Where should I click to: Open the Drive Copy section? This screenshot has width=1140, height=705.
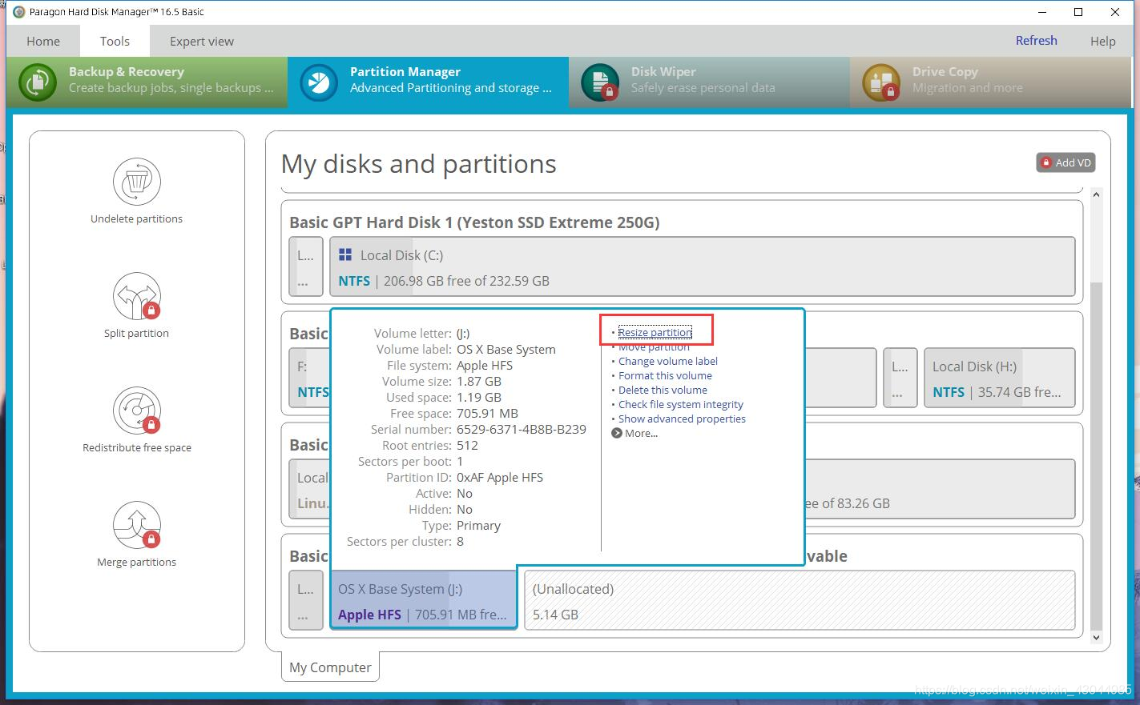pos(990,82)
